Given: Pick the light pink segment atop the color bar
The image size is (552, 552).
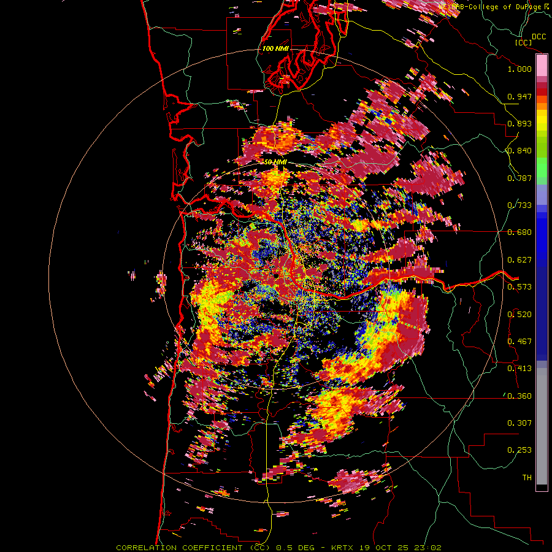Looking at the screenshot, I should pos(542,66).
